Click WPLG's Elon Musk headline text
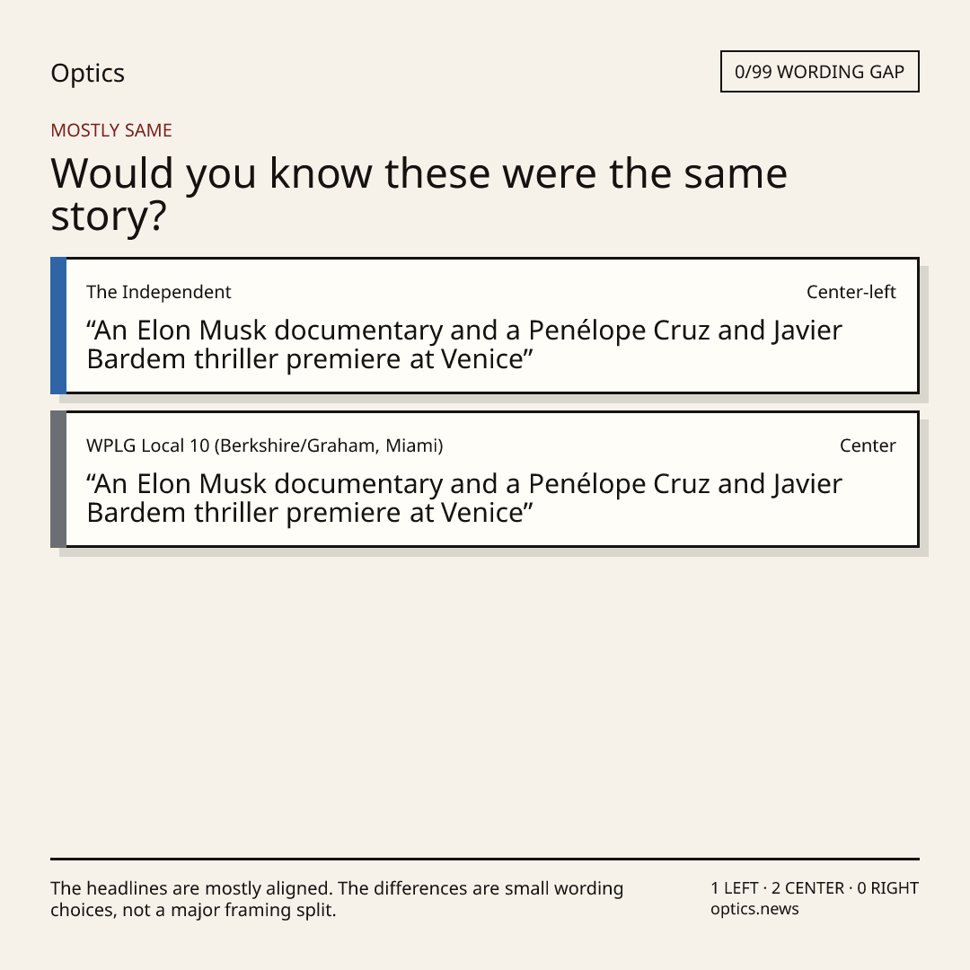The image size is (970, 970). pos(464,498)
